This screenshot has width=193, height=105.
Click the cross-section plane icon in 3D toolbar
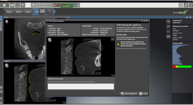(x=168, y=37)
